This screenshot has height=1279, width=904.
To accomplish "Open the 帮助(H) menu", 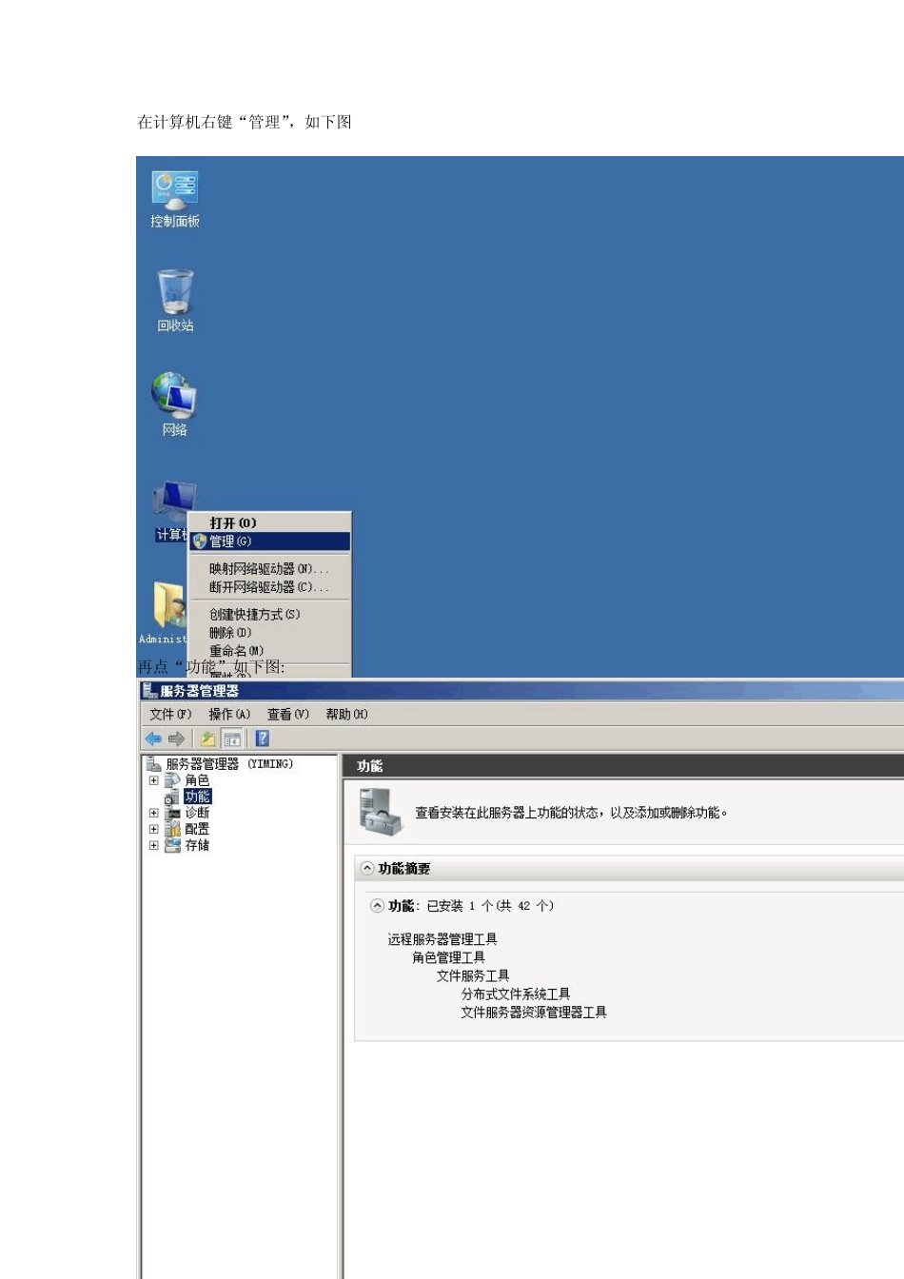I will click(x=346, y=714).
